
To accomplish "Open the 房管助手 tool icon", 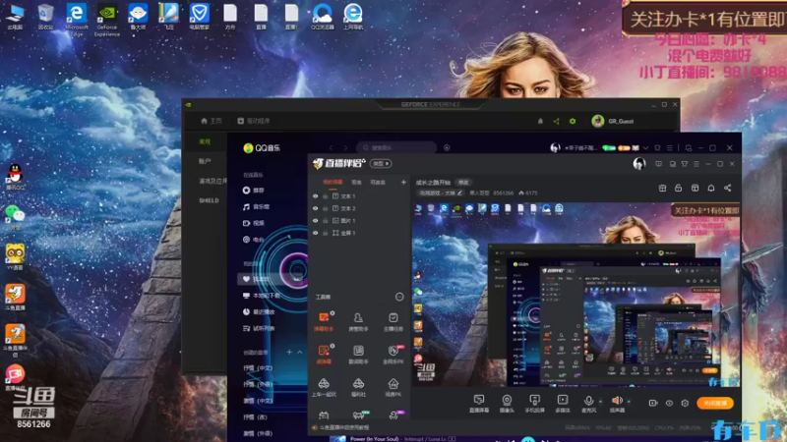I will [358, 321].
